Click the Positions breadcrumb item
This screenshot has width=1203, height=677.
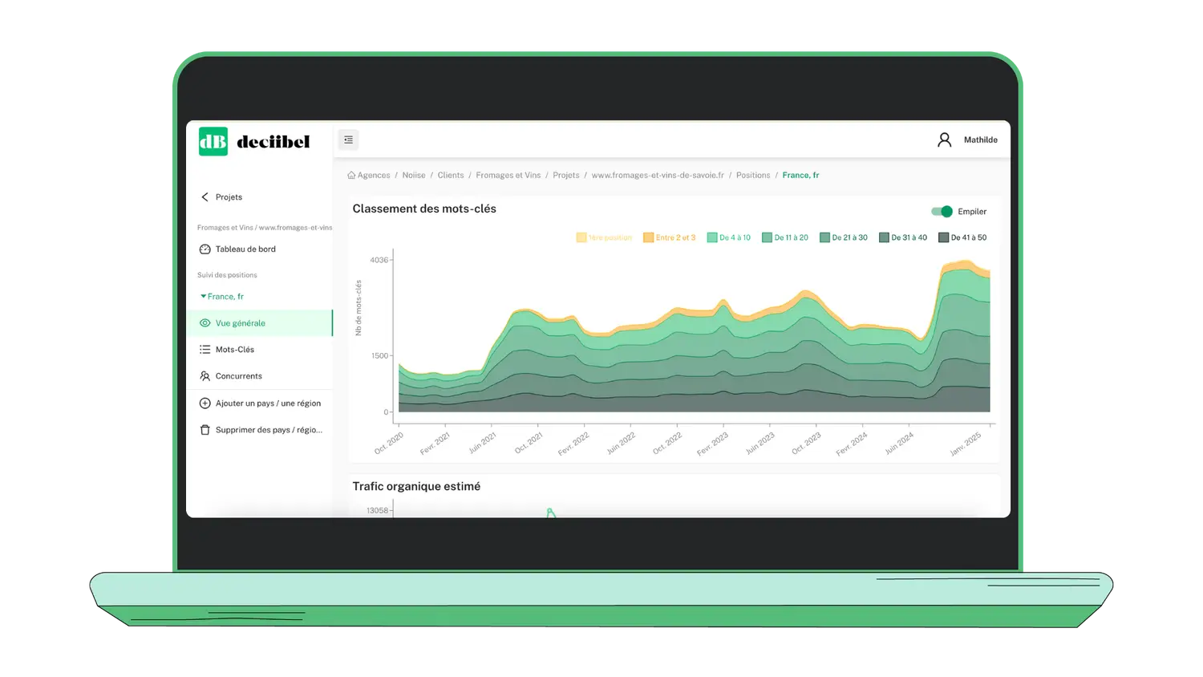752,175
